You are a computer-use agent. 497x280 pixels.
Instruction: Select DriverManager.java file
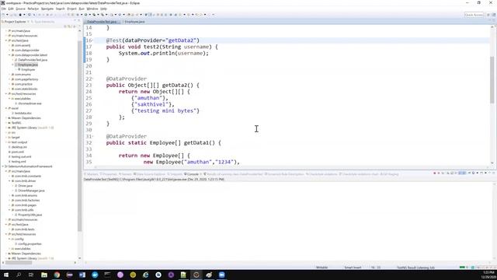pyautogui.click(x=31, y=191)
